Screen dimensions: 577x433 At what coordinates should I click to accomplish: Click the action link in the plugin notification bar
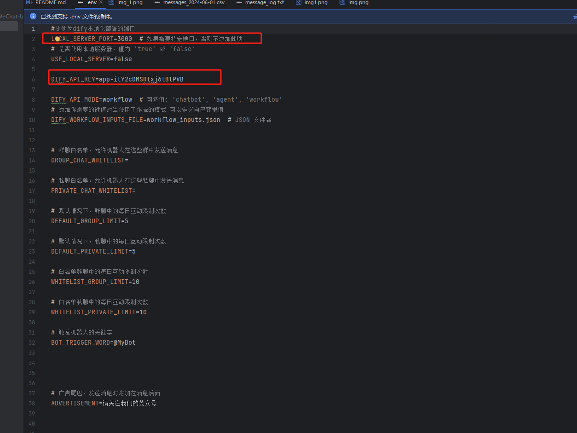574,16
